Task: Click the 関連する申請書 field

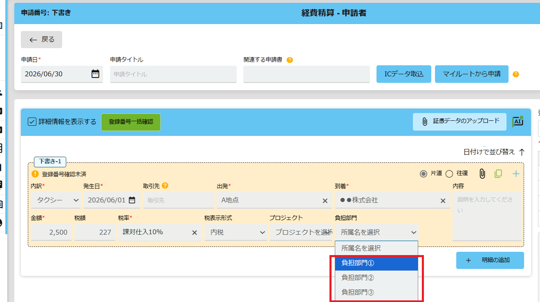Action: coord(307,74)
